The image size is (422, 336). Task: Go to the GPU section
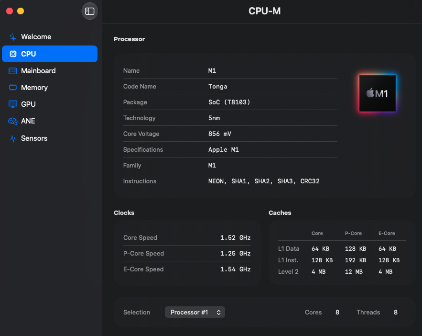coord(50,104)
